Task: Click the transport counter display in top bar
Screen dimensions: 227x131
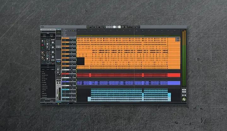Action: [x=96, y=27]
